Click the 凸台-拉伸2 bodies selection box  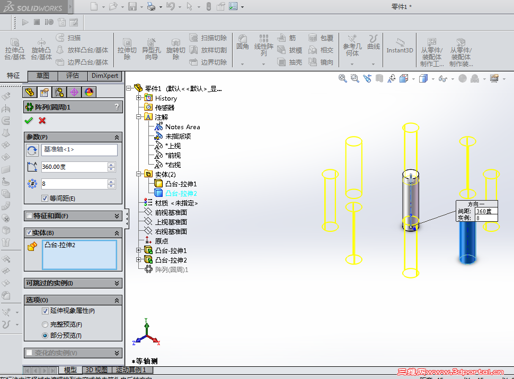[79, 255]
